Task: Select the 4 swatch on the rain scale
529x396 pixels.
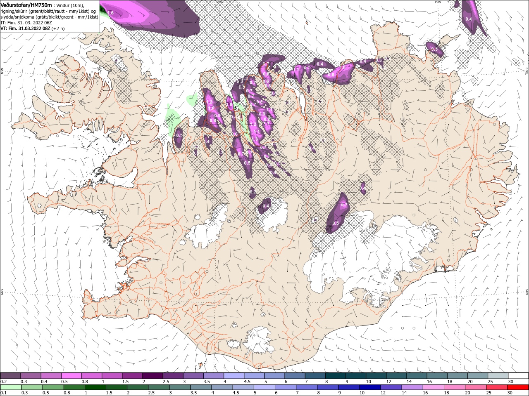Action: (222, 387)
